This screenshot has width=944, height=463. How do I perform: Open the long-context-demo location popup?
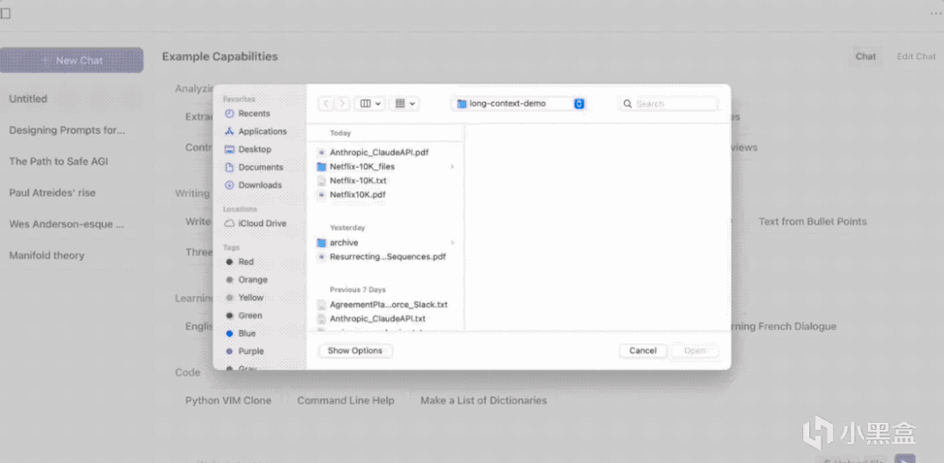pyautogui.click(x=518, y=103)
